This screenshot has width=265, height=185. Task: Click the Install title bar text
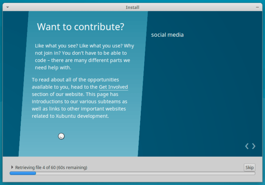coord(132,7)
